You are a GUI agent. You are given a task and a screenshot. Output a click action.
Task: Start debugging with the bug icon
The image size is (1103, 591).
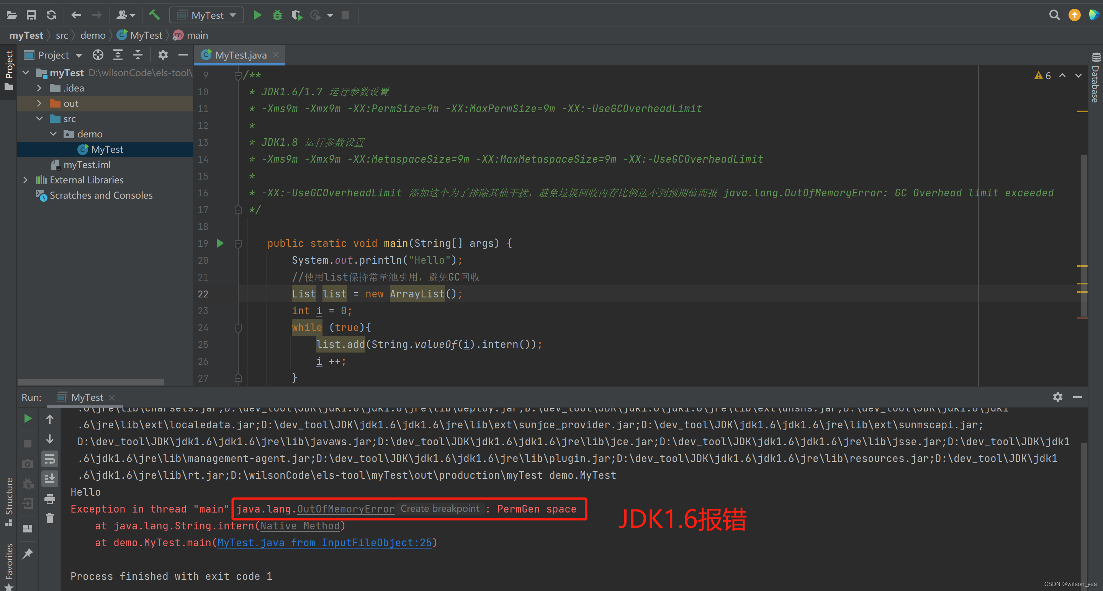pos(277,15)
